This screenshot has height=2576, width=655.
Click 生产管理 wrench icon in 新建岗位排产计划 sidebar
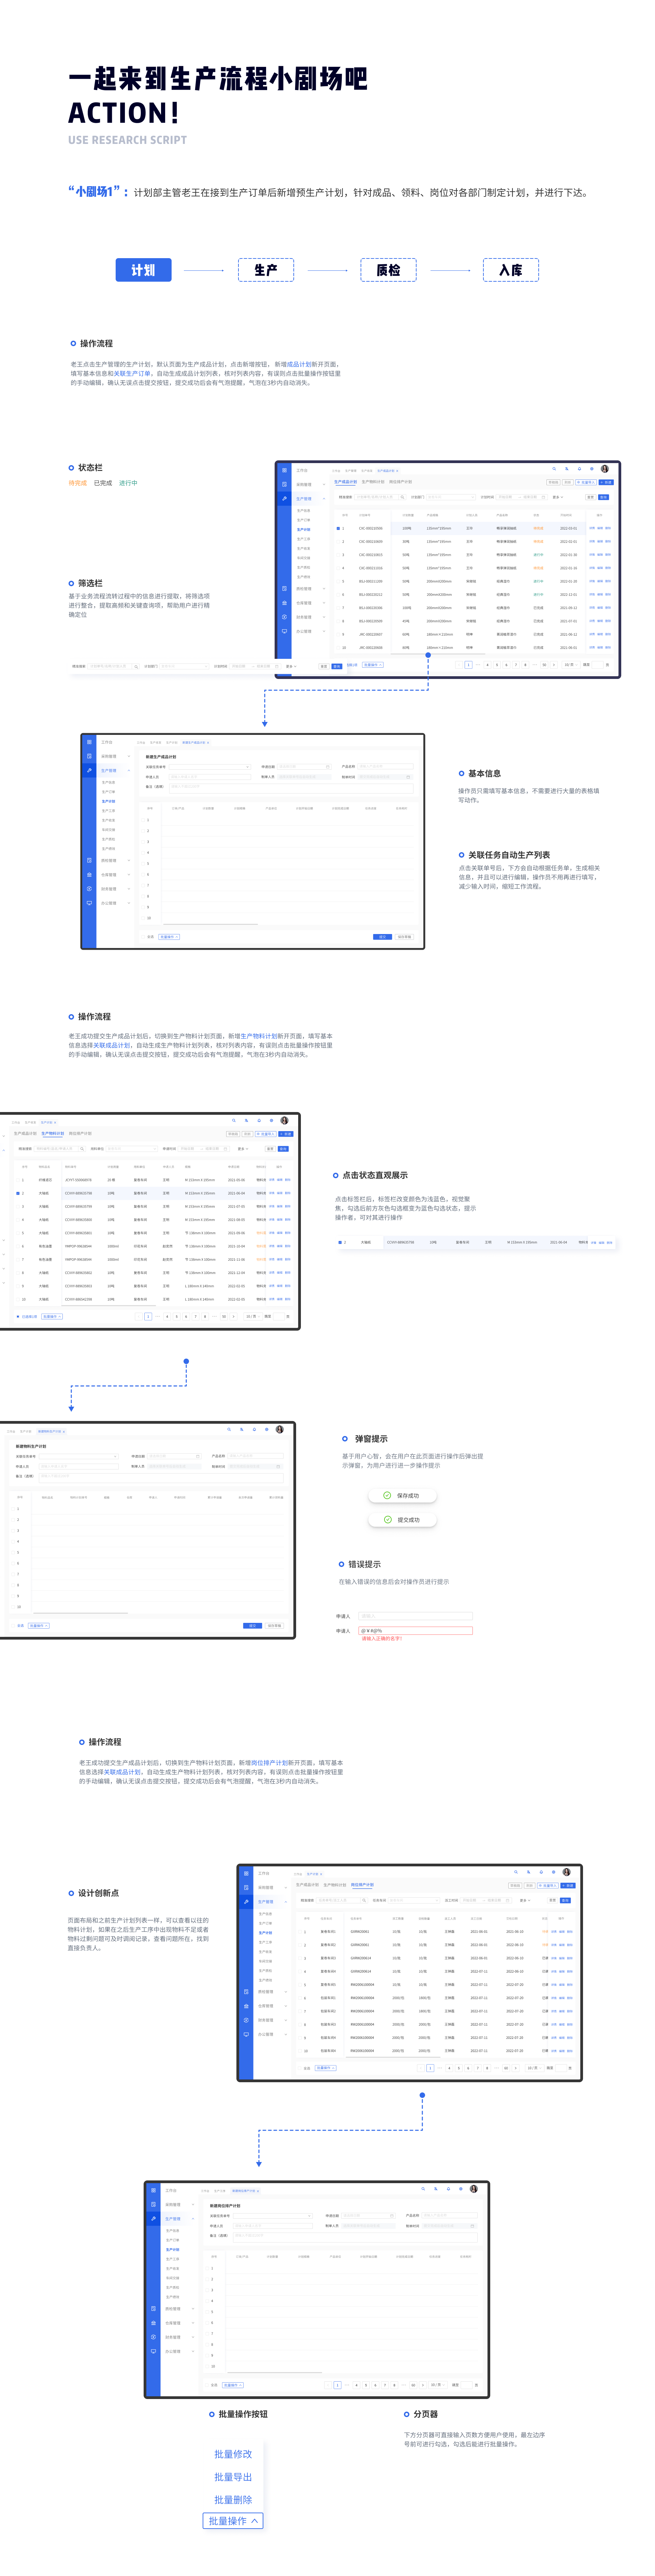click(x=154, y=2219)
